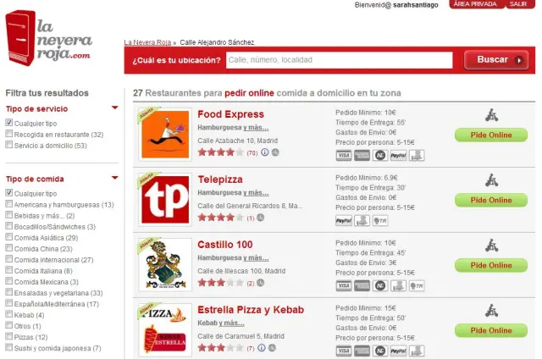The image size is (542, 359).
Task: Click the La Nevera Roja fridge logo
Action: (x=20, y=38)
